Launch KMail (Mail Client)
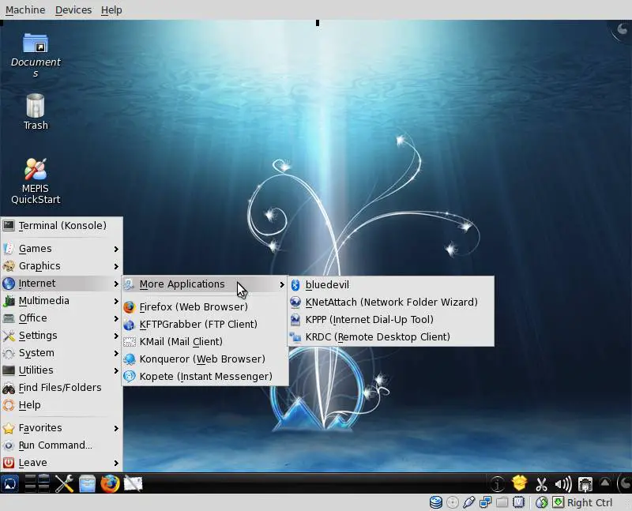Viewport: 632px width, 511px height. pos(205,342)
